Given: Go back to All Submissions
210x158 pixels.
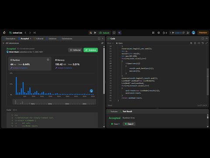Looking at the screenshot, I should click(11, 43).
